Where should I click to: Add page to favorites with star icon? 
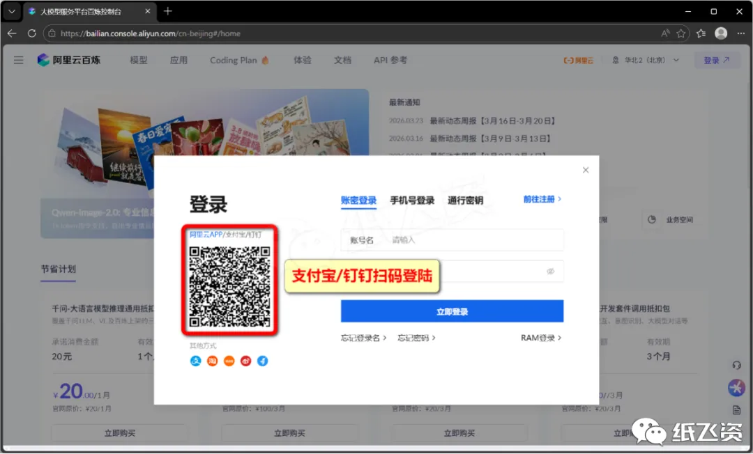point(681,33)
